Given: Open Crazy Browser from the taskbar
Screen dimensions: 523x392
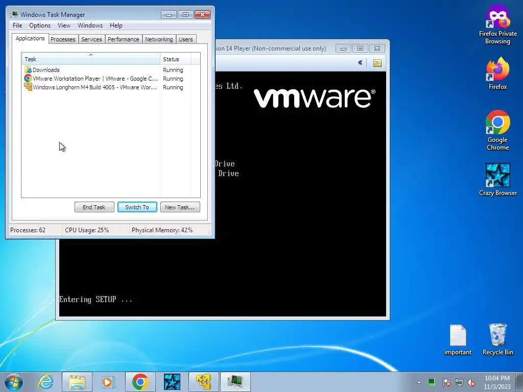Looking at the screenshot, I should (x=172, y=382).
